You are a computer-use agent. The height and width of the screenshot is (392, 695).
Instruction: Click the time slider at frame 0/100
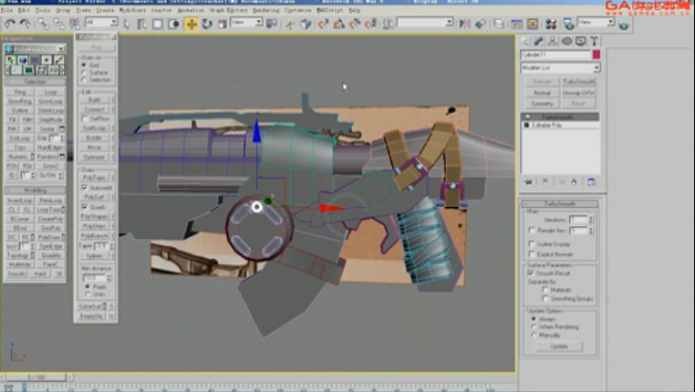[36, 377]
